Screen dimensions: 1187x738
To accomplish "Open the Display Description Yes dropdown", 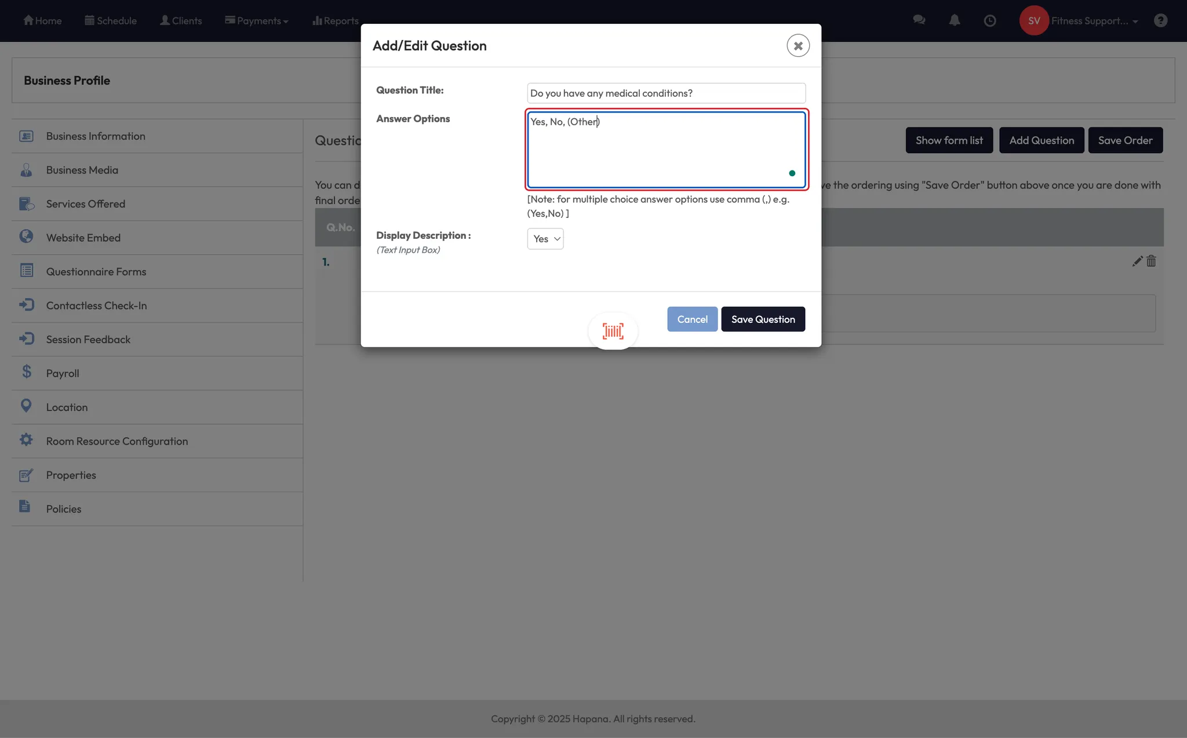I will click(545, 239).
